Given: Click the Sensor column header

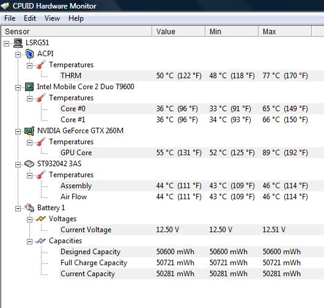Looking at the screenshot, I should (76, 31).
